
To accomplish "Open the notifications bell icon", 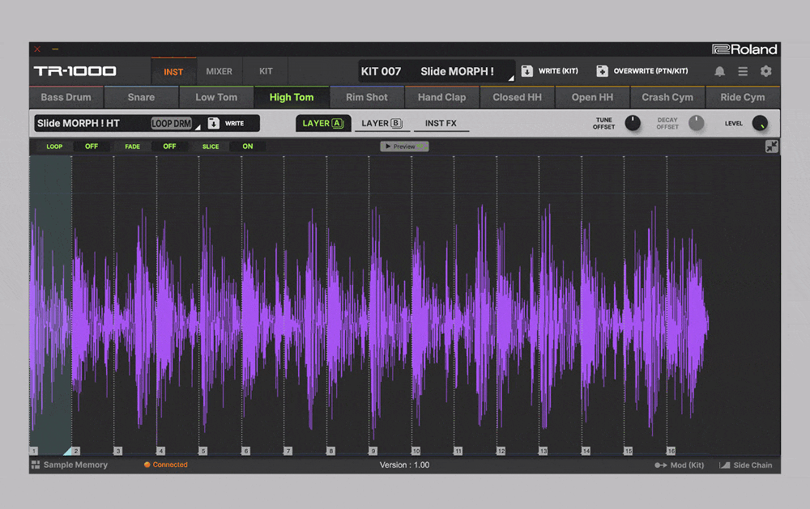I will tap(719, 71).
